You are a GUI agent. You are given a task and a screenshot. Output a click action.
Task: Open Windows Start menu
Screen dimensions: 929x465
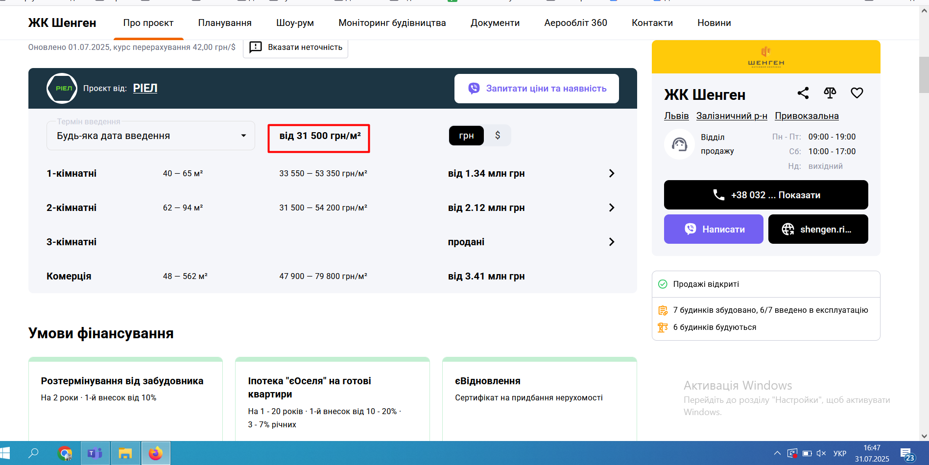pos(5,453)
